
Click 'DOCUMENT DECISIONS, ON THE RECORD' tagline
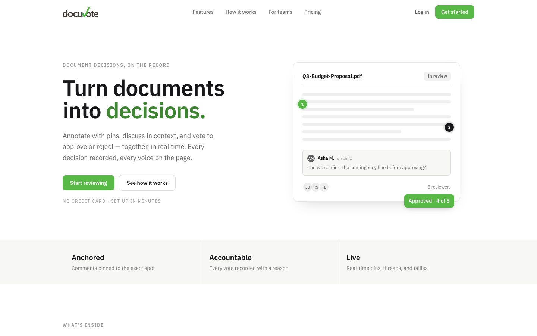pyautogui.click(x=116, y=65)
